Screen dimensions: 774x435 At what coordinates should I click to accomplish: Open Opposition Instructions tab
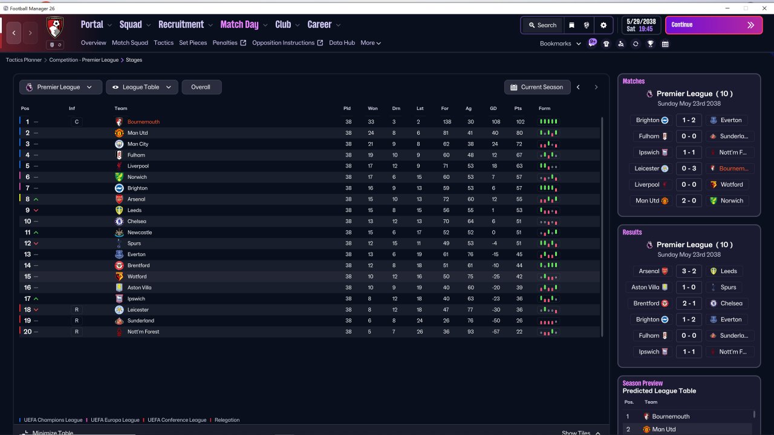click(x=288, y=43)
